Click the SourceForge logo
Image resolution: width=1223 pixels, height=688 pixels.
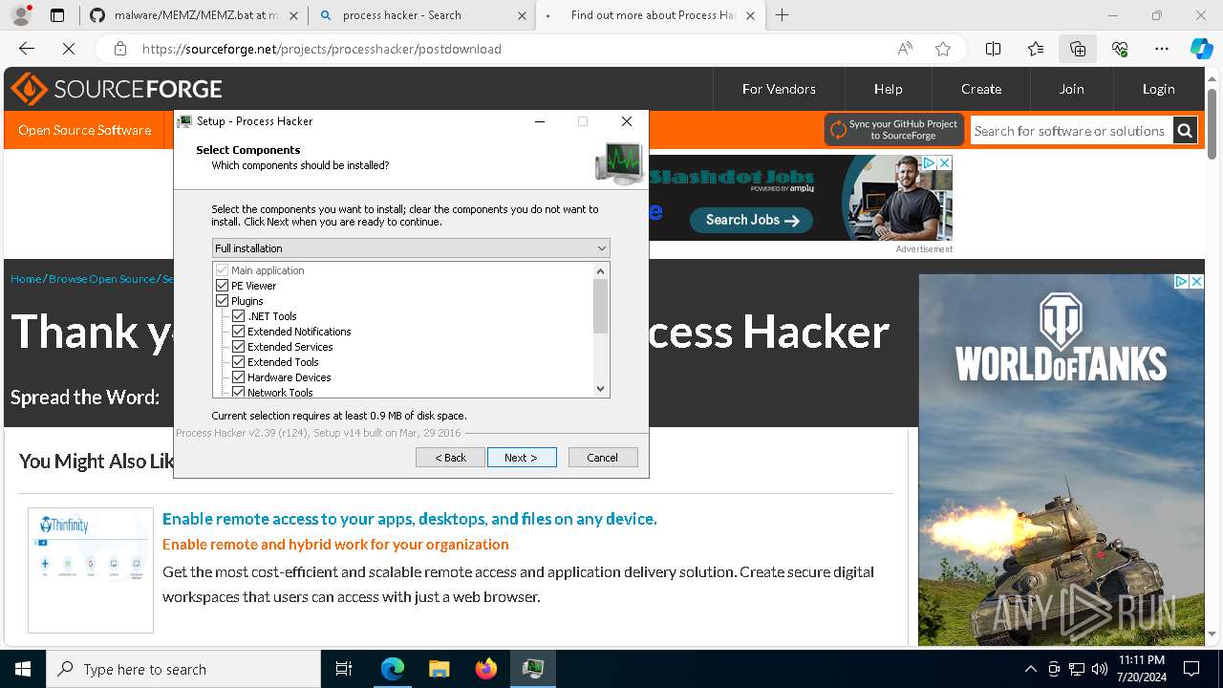coord(117,89)
